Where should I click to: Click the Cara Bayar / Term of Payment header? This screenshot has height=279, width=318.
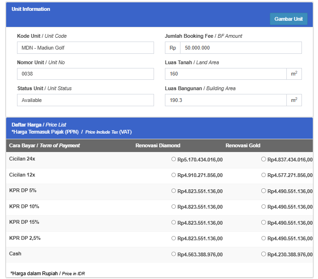click(44, 145)
